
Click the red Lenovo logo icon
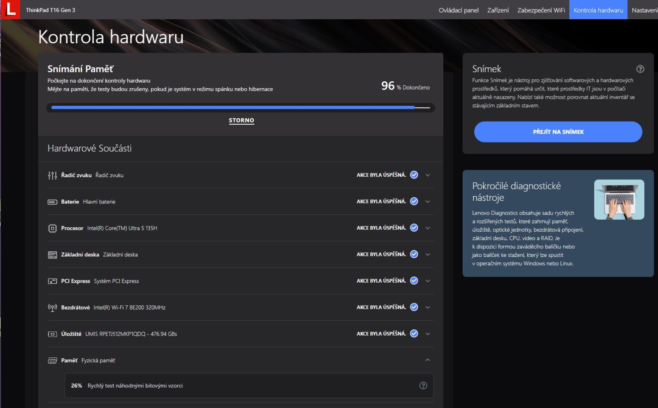10,9
